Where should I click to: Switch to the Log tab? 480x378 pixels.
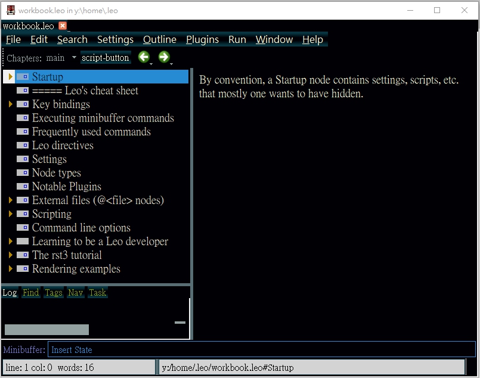[x=10, y=293]
